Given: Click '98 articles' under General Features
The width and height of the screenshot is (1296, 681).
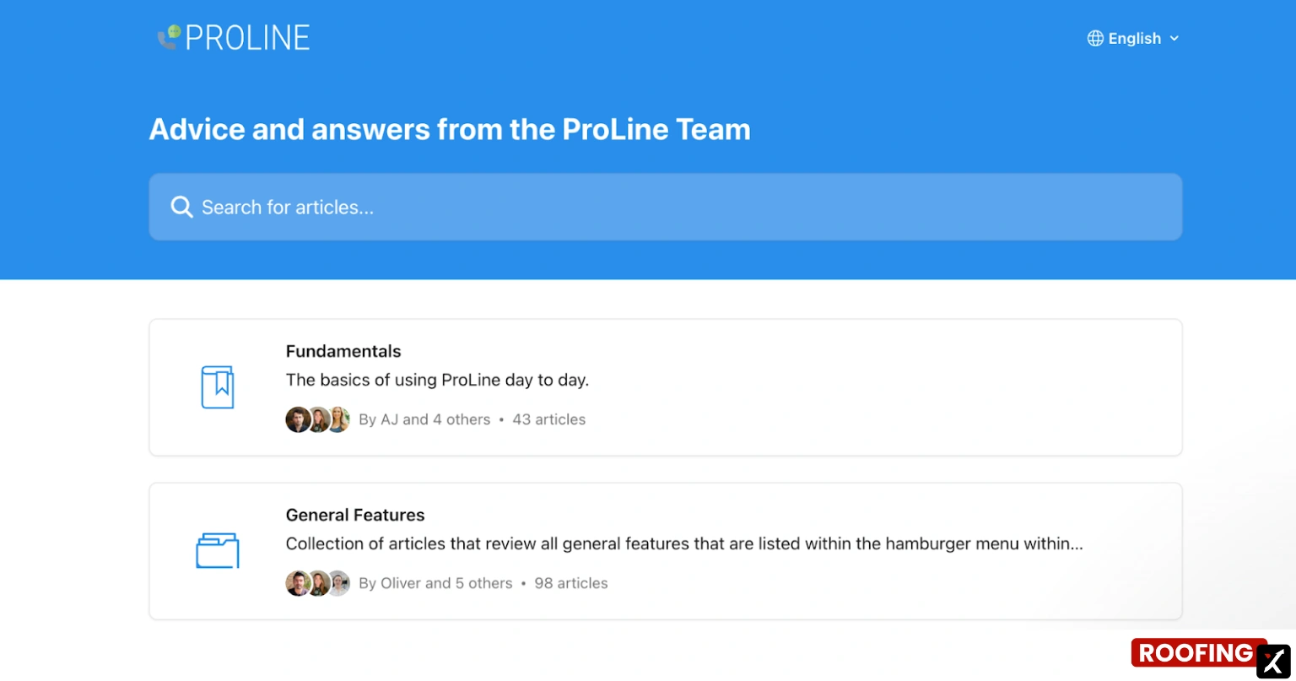Looking at the screenshot, I should click(570, 583).
